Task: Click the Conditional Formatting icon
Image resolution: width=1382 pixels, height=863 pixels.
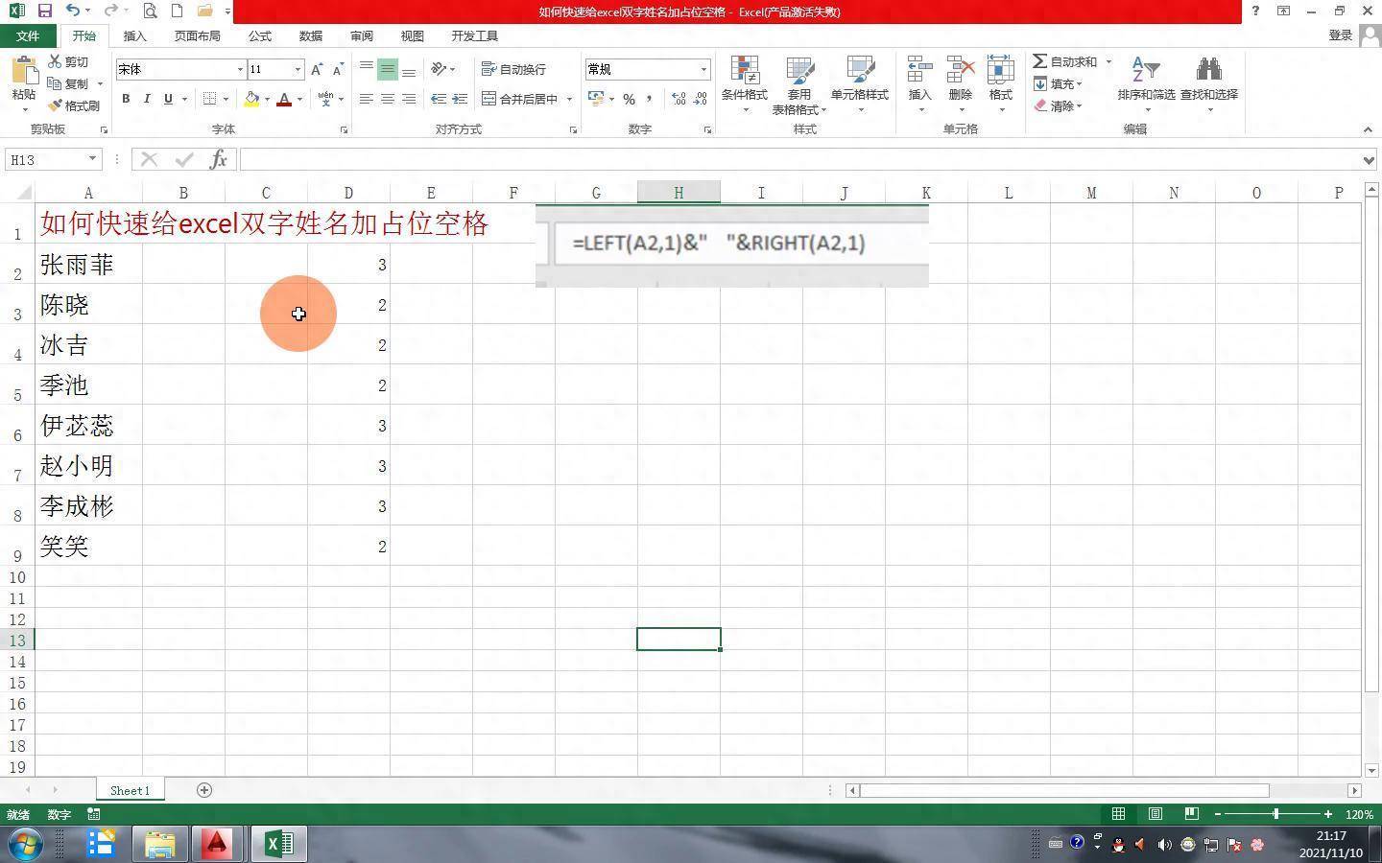Action: [x=744, y=72]
